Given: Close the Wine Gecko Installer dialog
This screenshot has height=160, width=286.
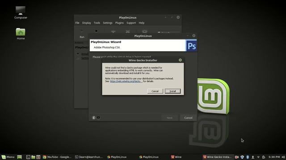Looking at the screenshot, I should click(180, 60).
